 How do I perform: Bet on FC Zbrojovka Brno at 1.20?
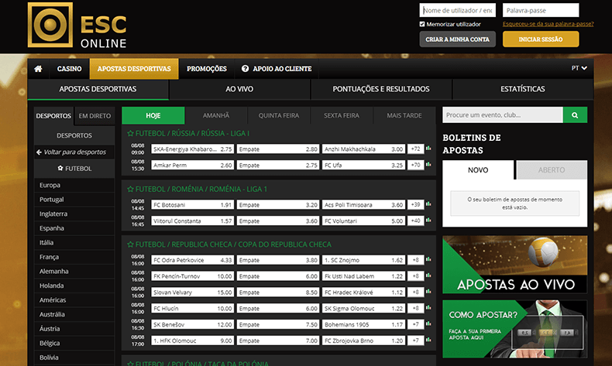(x=363, y=340)
